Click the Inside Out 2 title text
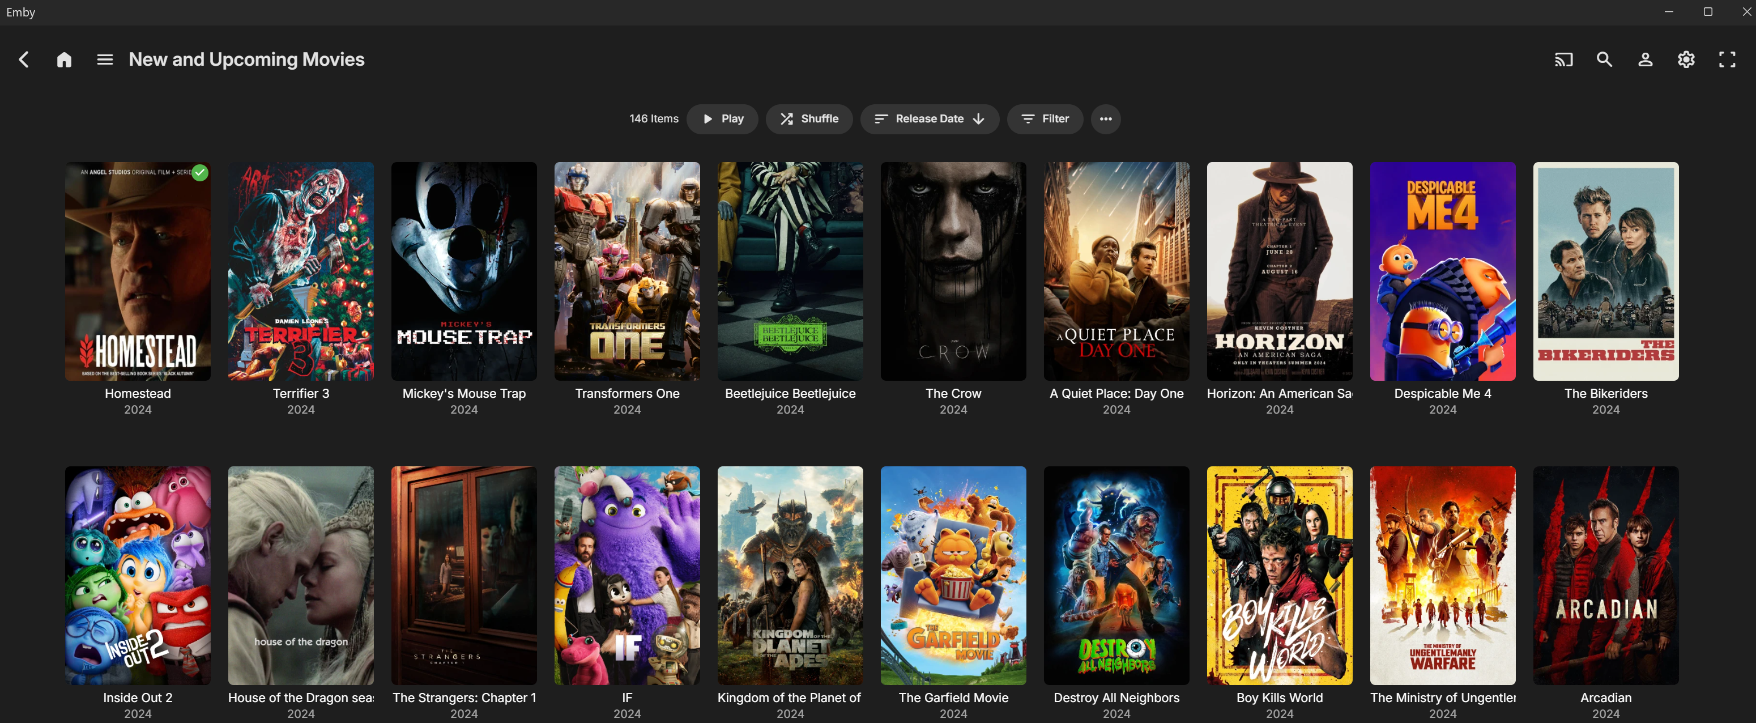The image size is (1756, 723). tap(138, 698)
